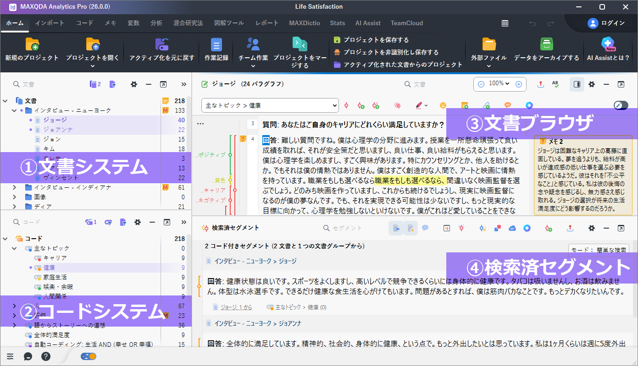Open the 100% zoom level dropdown
Image resolution: width=638 pixels, height=366 pixels.
coord(499,84)
